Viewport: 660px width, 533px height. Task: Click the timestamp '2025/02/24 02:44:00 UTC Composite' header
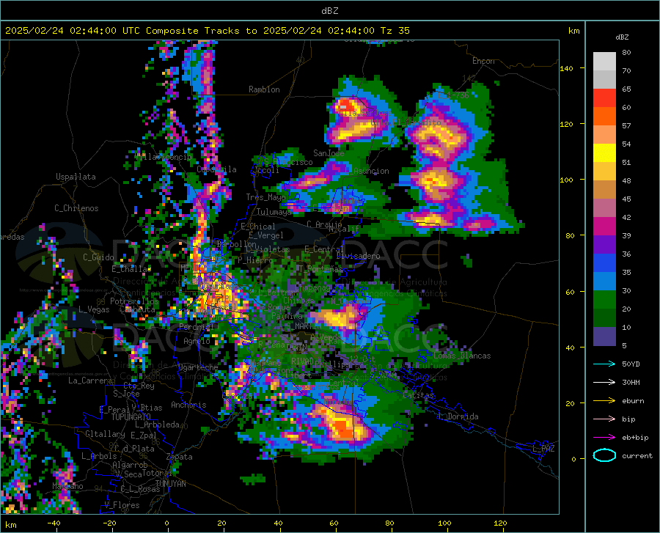[101, 31]
